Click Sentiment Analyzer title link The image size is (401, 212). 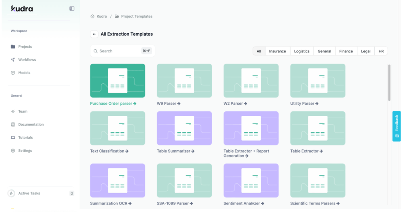242,203
